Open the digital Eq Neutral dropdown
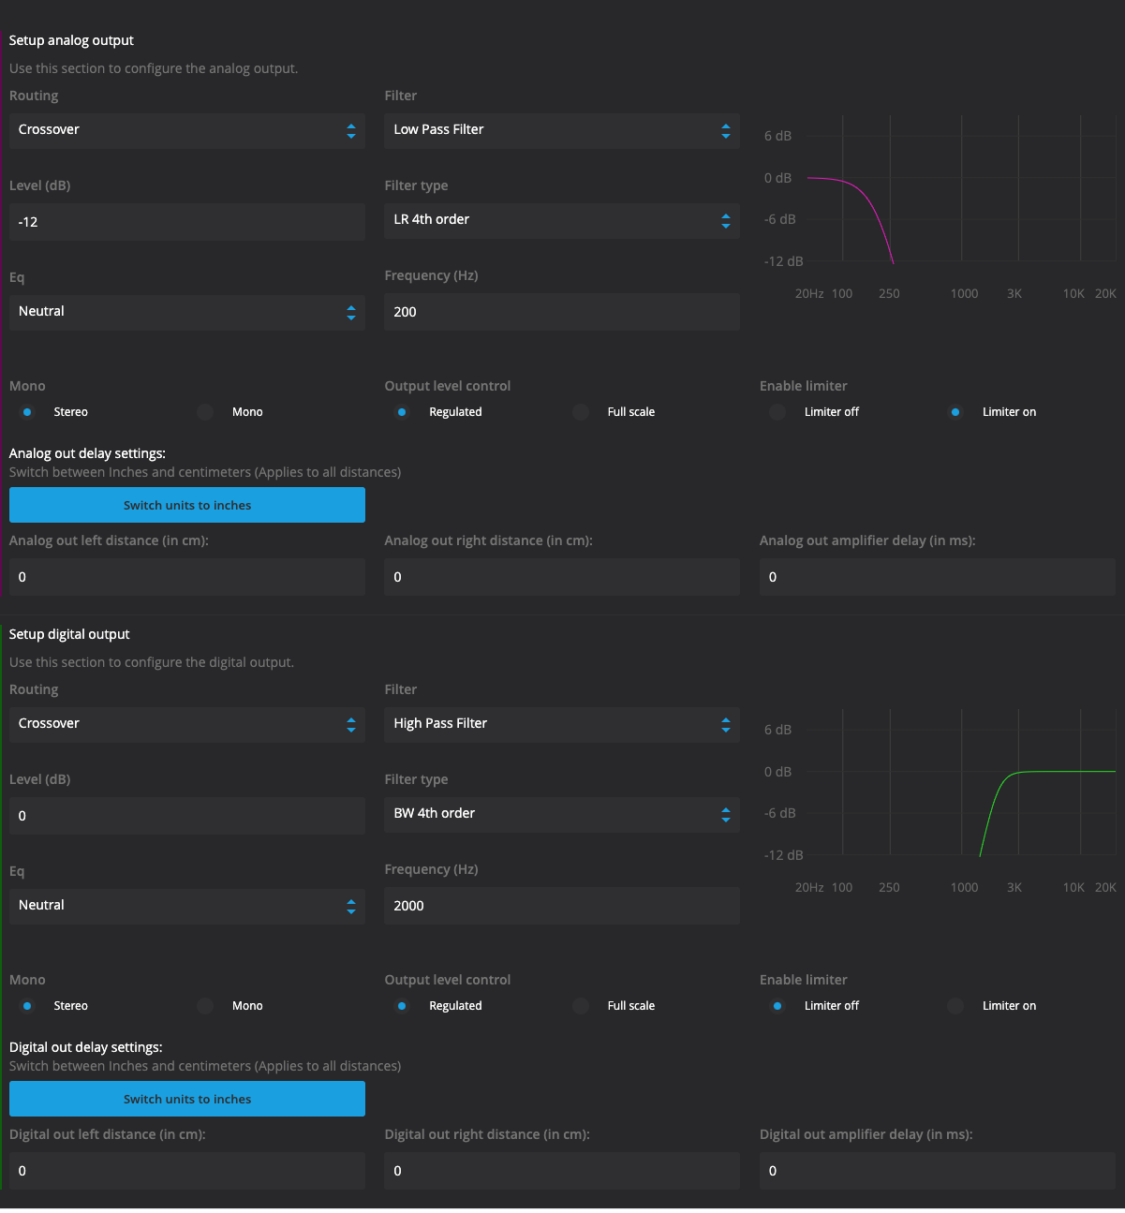 coord(186,906)
